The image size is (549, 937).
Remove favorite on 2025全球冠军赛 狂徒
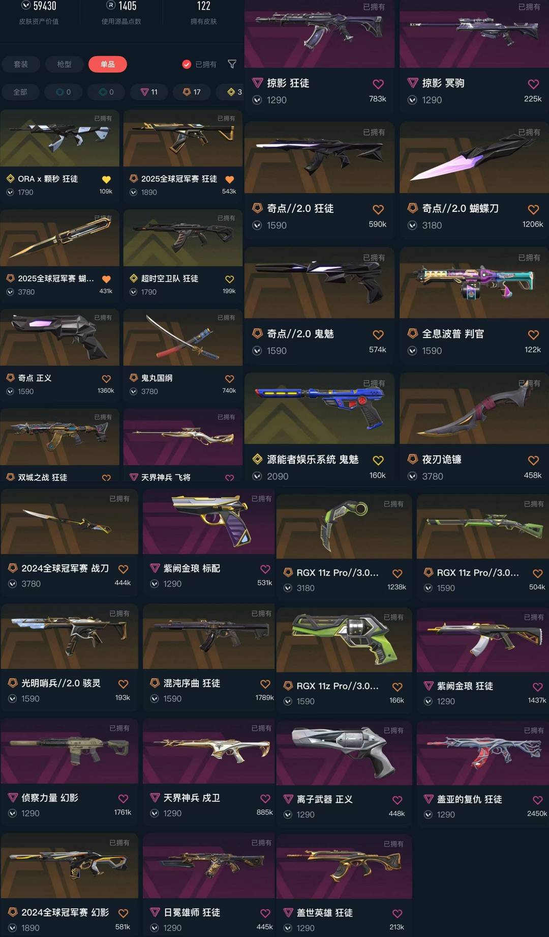point(230,179)
